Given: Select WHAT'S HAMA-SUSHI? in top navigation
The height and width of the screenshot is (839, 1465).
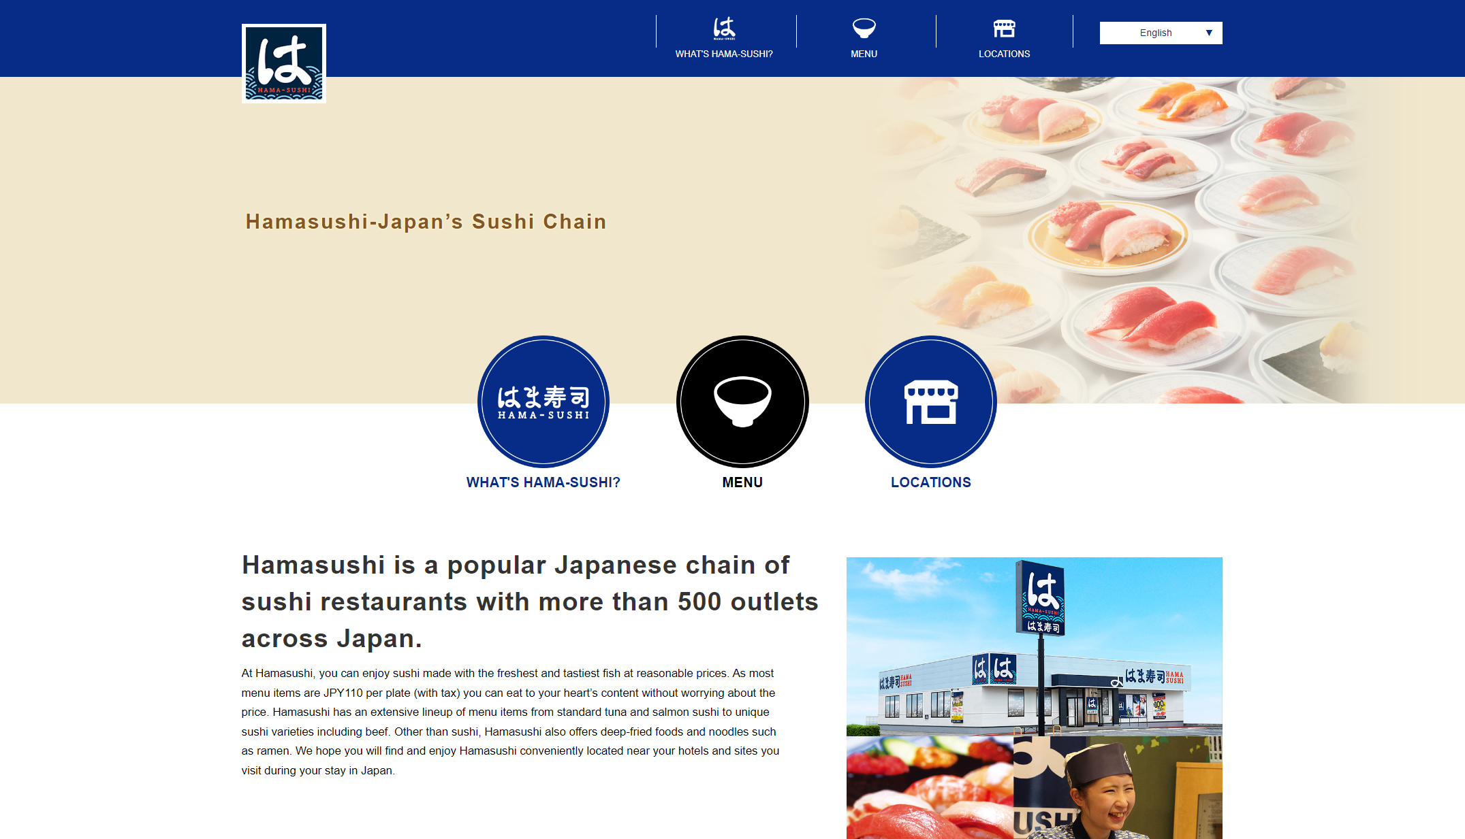Looking at the screenshot, I should click(x=724, y=54).
